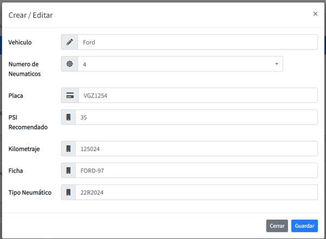Viewport: 326px width, 239px height.
Task: Click the Vehiculo field label
Action: [20, 42]
